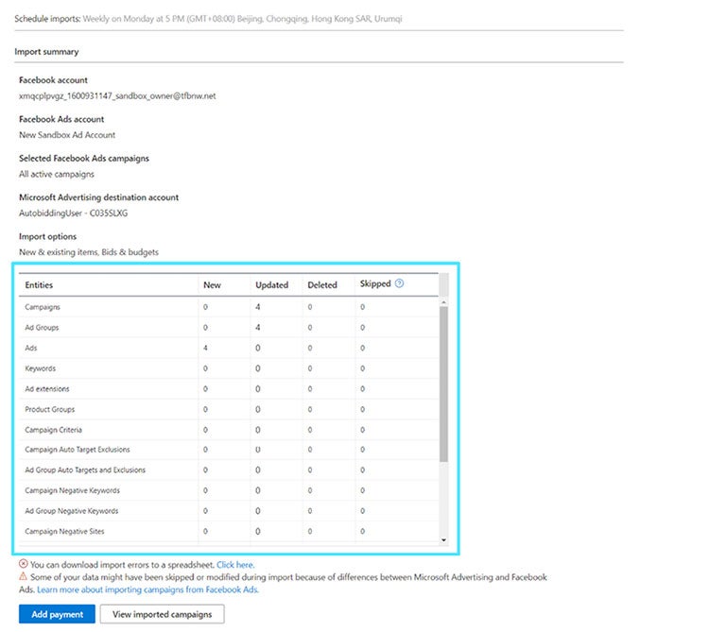
Task: Click the Add payment button
Action: (57, 614)
